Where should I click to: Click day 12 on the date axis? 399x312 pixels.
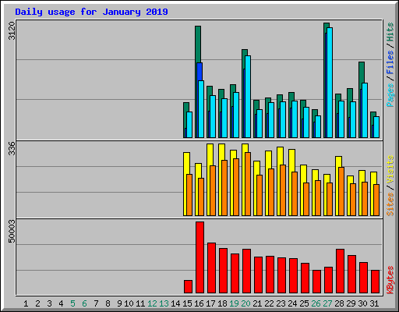coord(152,303)
